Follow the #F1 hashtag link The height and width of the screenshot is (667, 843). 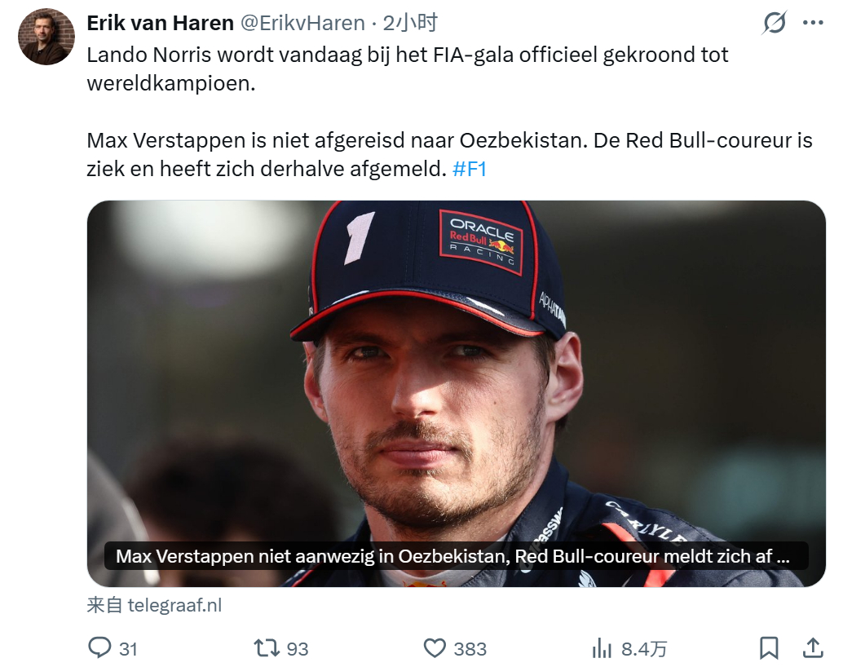point(470,169)
